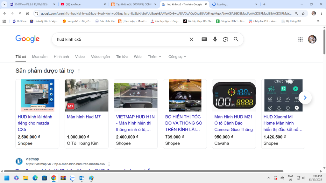Click the Google logo to return home

[27, 39]
